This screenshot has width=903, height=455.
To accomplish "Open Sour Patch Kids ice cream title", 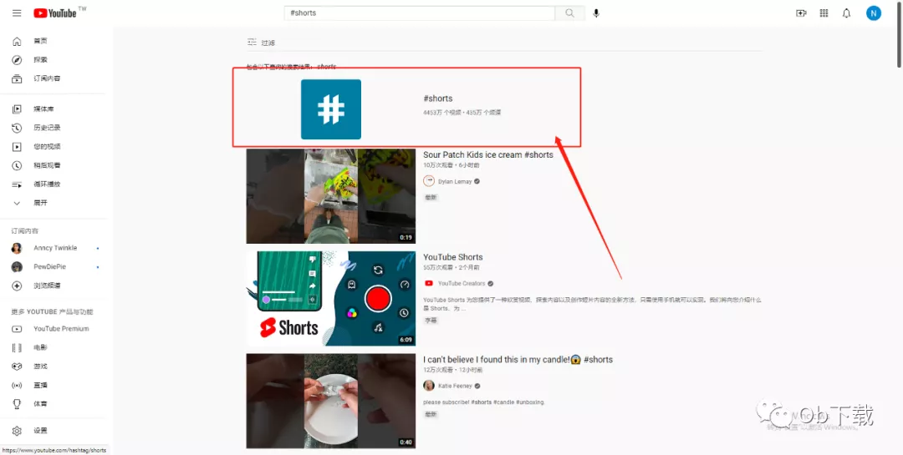I will pyautogui.click(x=487, y=154).
